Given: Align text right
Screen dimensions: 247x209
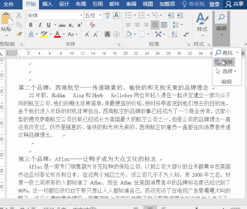Looking at the screenshot, I should (x=146, y=25).
